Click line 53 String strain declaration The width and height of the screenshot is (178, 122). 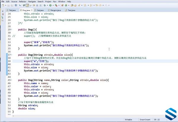point(28,105)
